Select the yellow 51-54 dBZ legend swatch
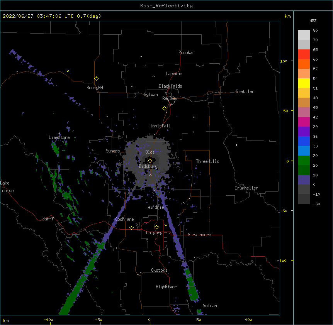 click(304, 83)
